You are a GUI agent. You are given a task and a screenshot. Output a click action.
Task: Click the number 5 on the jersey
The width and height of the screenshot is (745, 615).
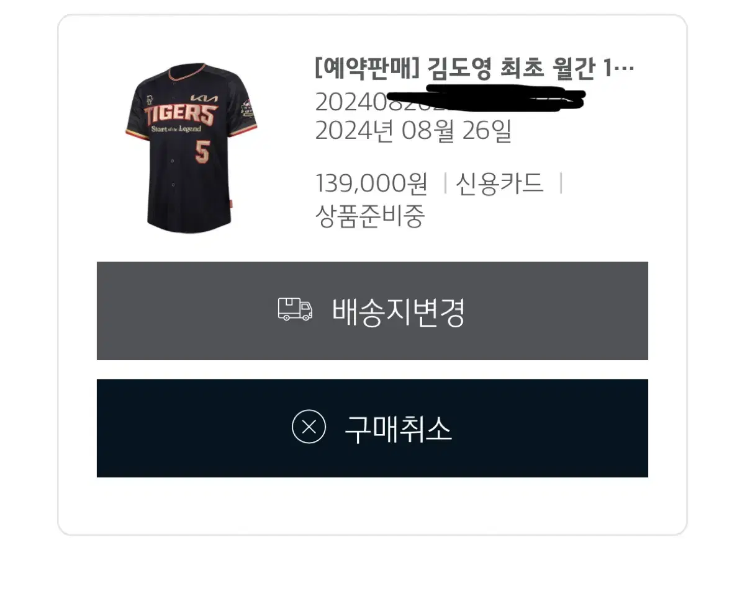click(x=202, y=153)
